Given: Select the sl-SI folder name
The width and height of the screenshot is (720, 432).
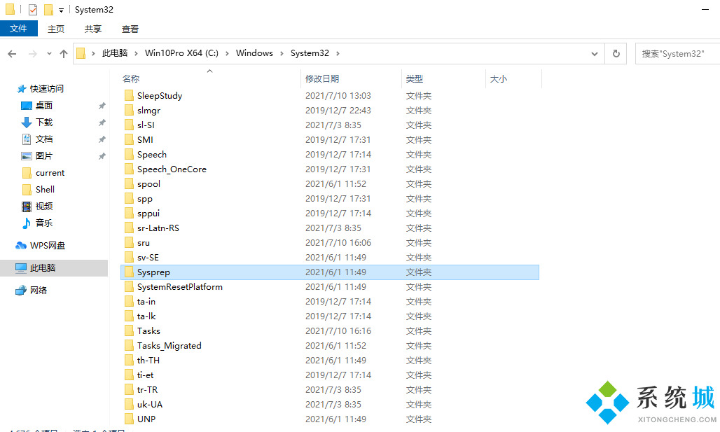Looking at the screenshot, I should [146, 125].
